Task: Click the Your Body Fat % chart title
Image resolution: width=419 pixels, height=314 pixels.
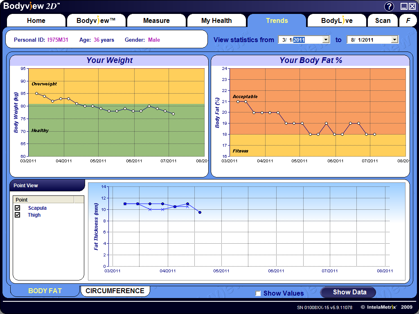Action: click(311, 61)
